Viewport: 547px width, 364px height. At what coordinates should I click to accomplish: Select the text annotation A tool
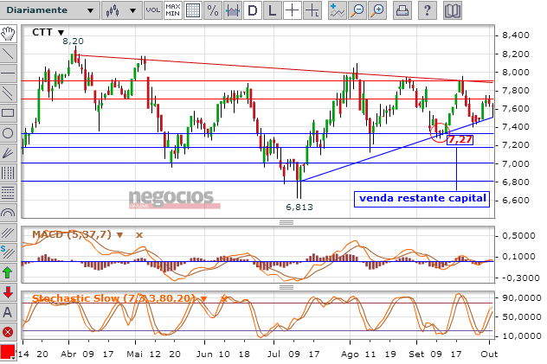click(8, 312)
